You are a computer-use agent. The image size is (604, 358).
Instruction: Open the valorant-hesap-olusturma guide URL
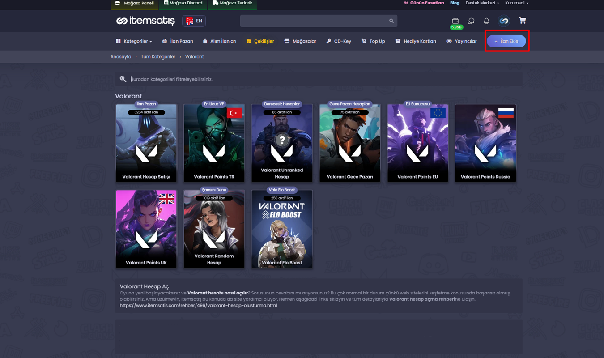tap(198, 305)
